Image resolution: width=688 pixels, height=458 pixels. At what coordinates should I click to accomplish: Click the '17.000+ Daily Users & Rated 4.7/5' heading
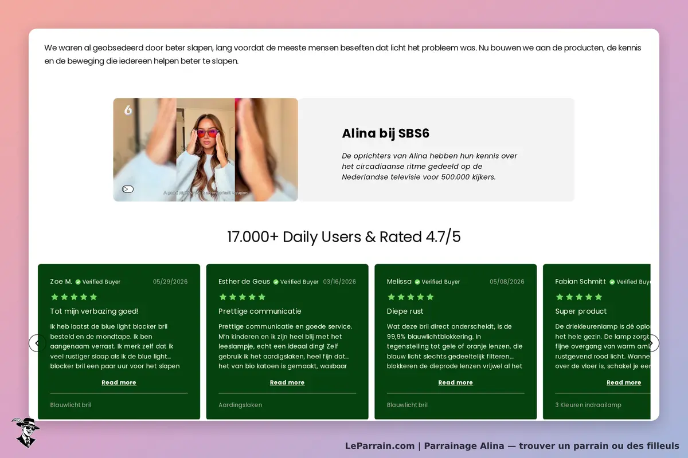pos(344,236)
